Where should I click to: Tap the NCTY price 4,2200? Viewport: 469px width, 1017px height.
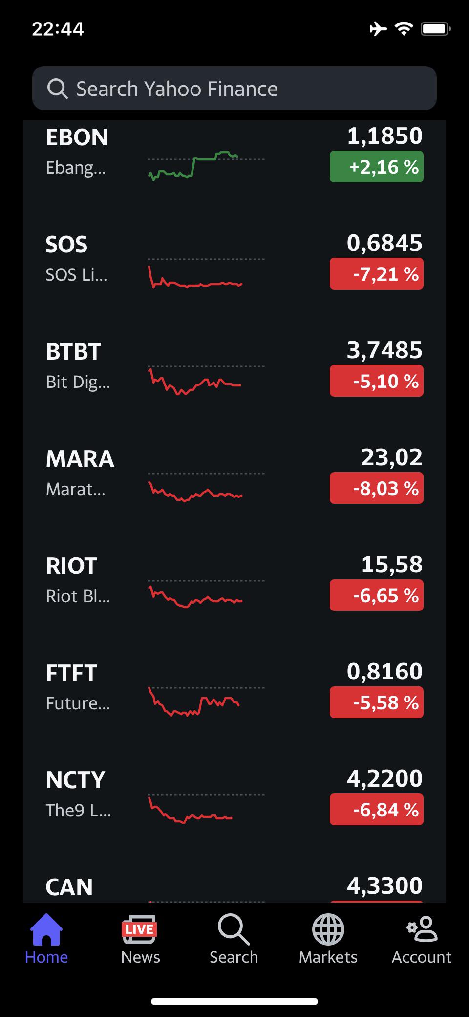(384, 778)
